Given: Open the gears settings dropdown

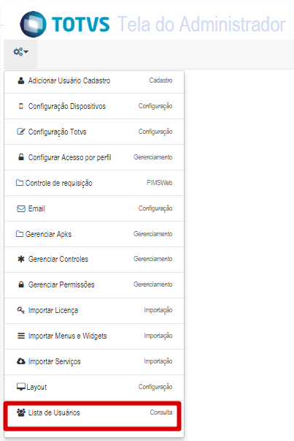Looking at the screenshot, I should [x=20, y=52].
